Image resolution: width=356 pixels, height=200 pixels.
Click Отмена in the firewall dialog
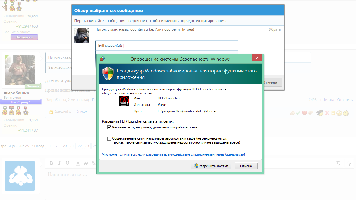pyautogui.click(x=246, y=166)
